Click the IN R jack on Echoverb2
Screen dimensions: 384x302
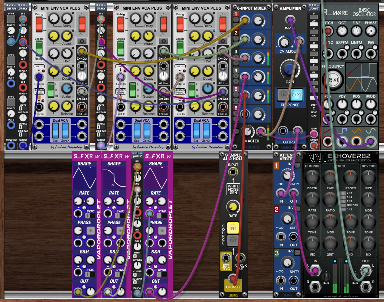315,286
